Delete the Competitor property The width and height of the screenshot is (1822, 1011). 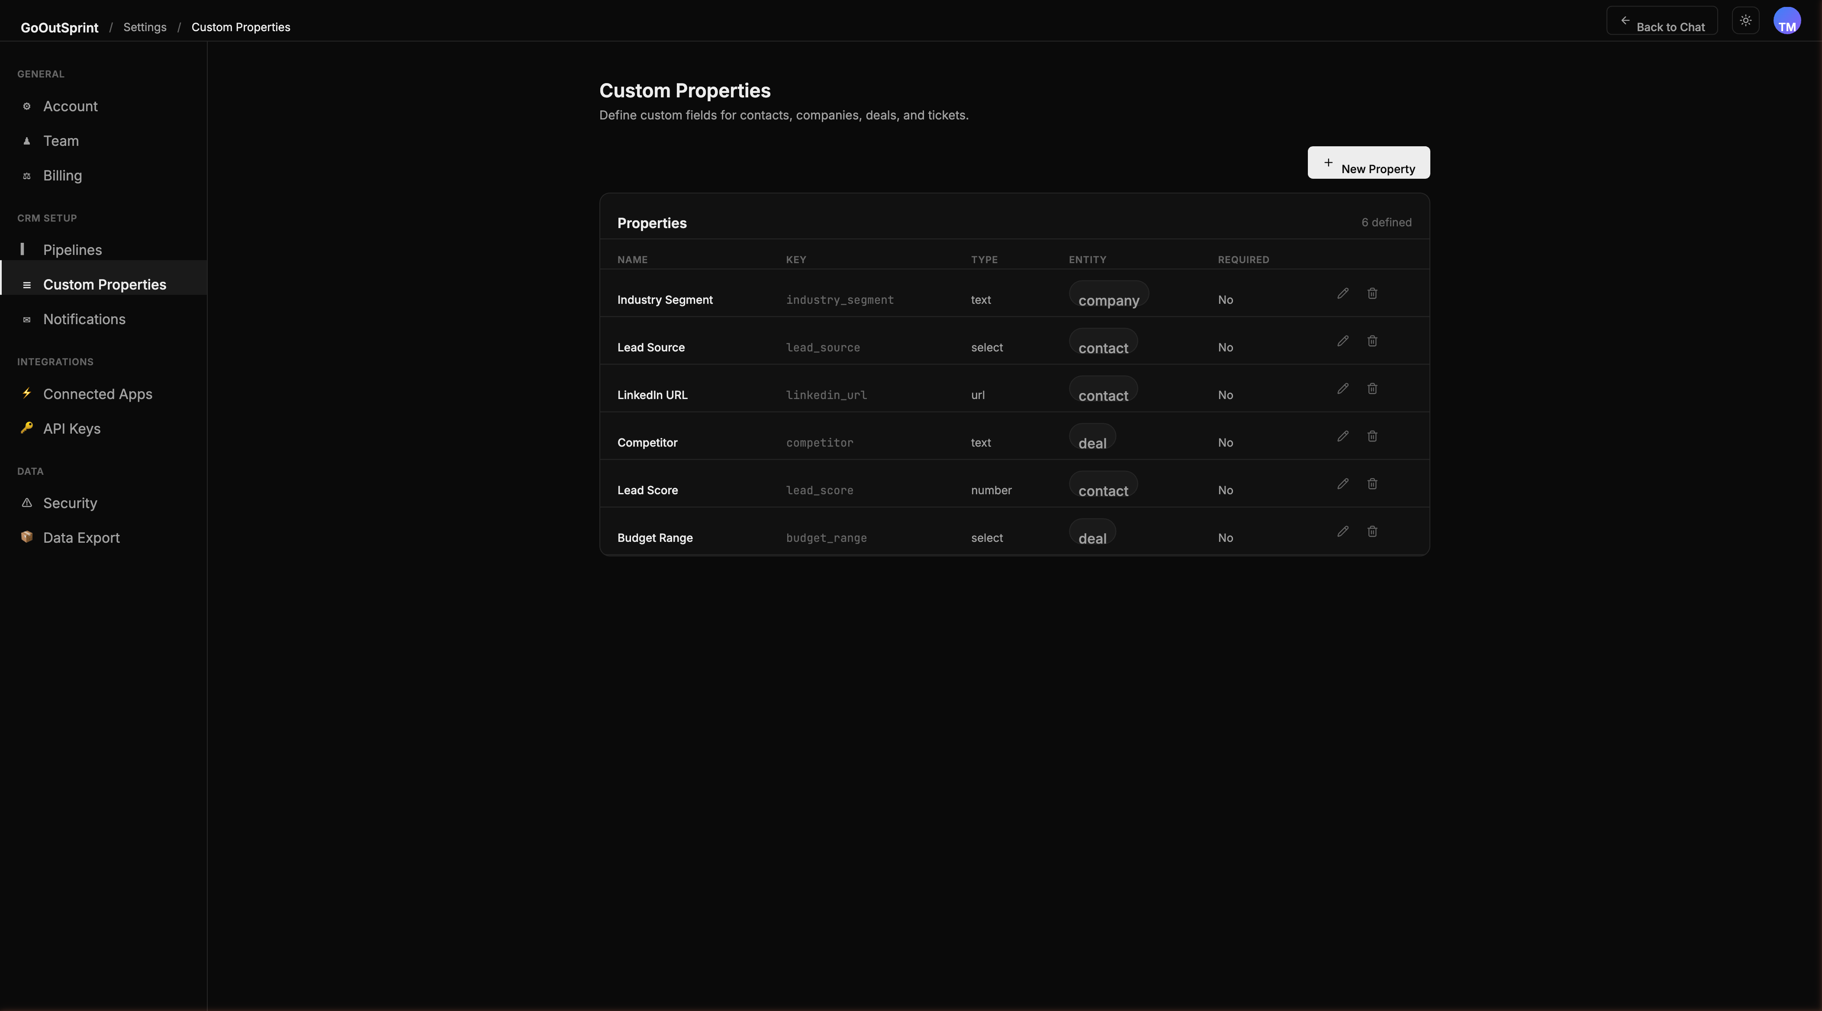[1372, 437]
